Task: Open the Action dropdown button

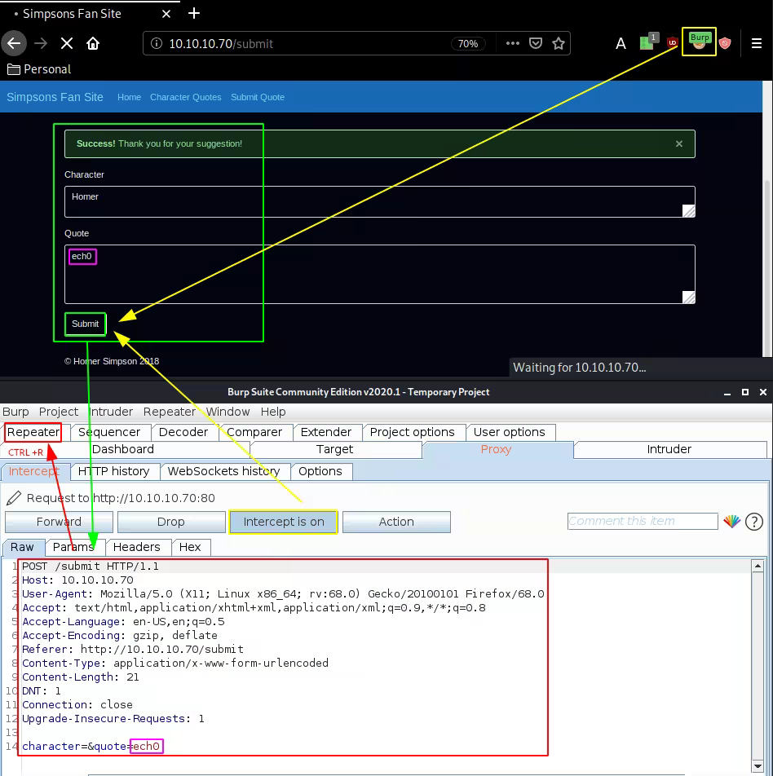Action: pos(396,522)
